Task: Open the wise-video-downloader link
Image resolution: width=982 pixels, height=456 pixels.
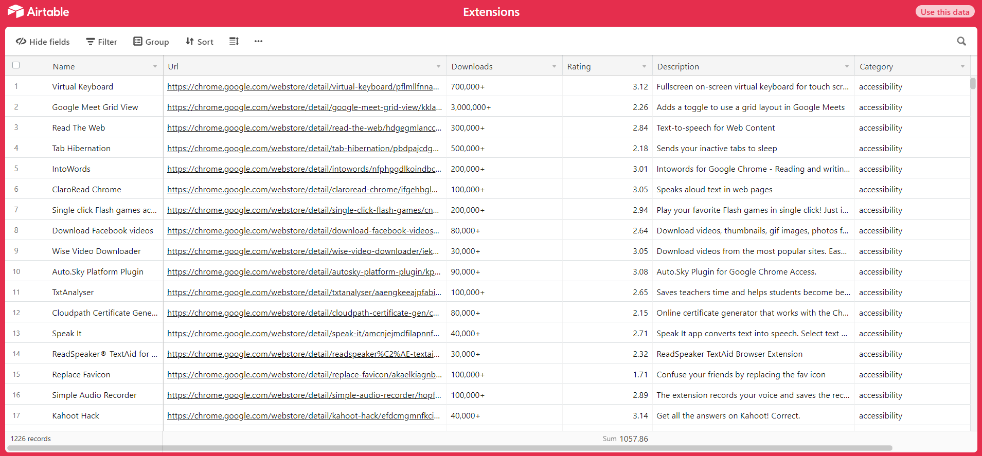Action: tap(303, 251)
